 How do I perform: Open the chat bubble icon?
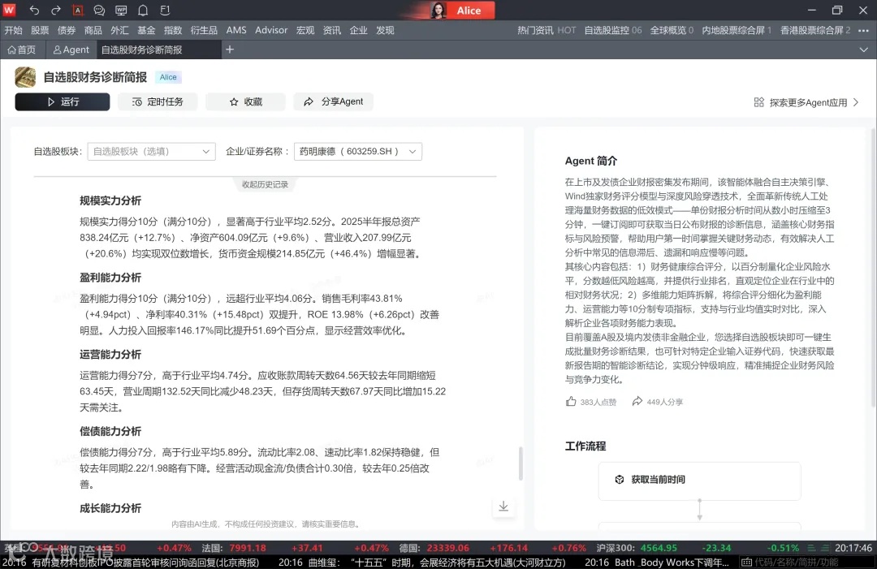[x=99, y=10]
